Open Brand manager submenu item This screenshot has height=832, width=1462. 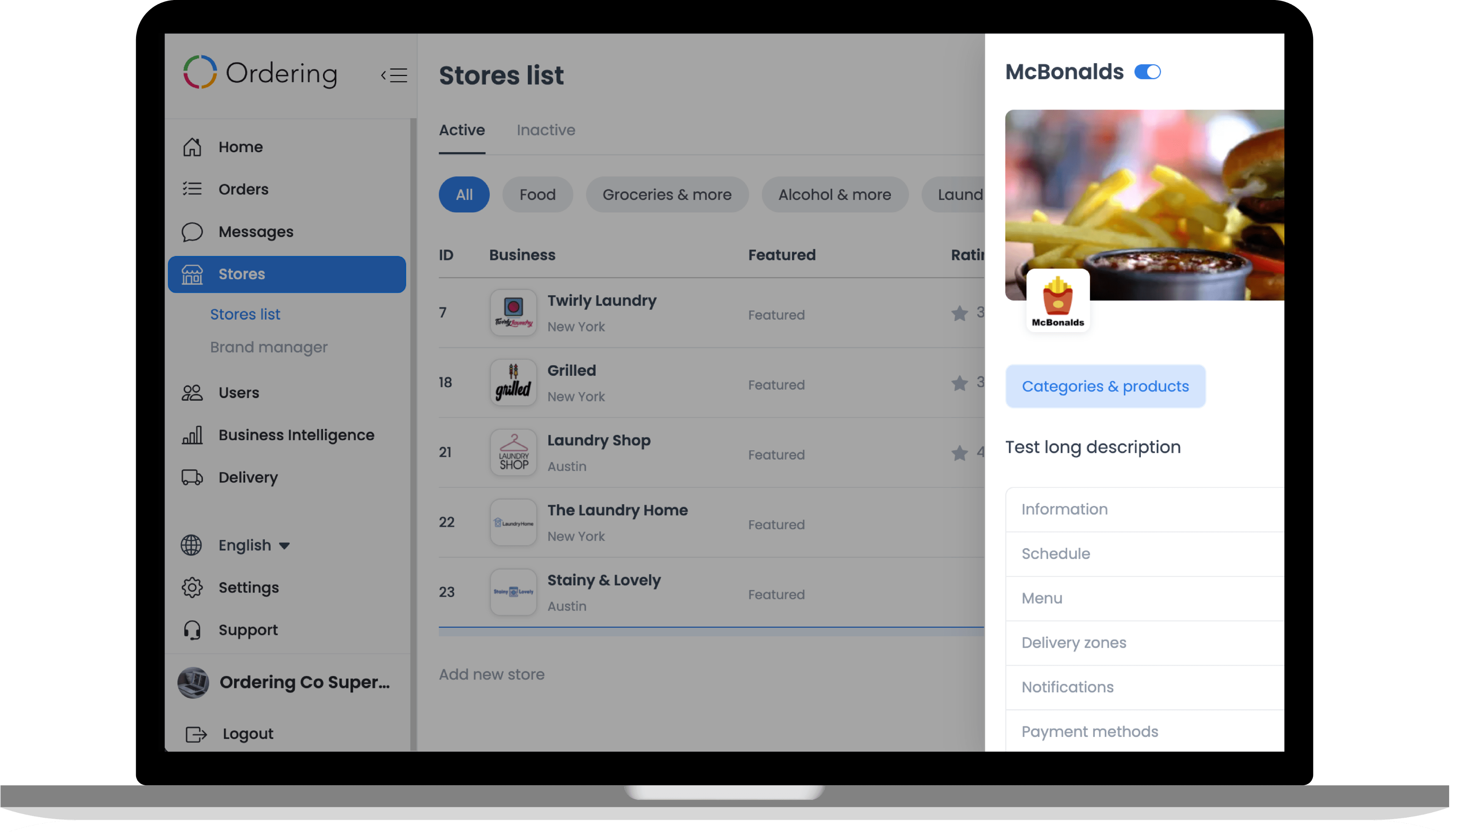tap(268, 347)
